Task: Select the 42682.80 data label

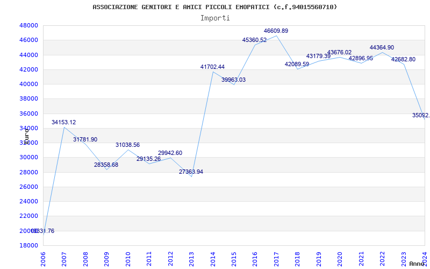Action: pyautogui.click(x=404, y=60)
